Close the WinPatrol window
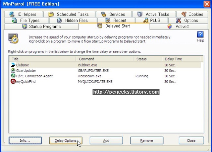Image resolution: width=212 pixels, height=152 pixels. (x=207, y=4)
